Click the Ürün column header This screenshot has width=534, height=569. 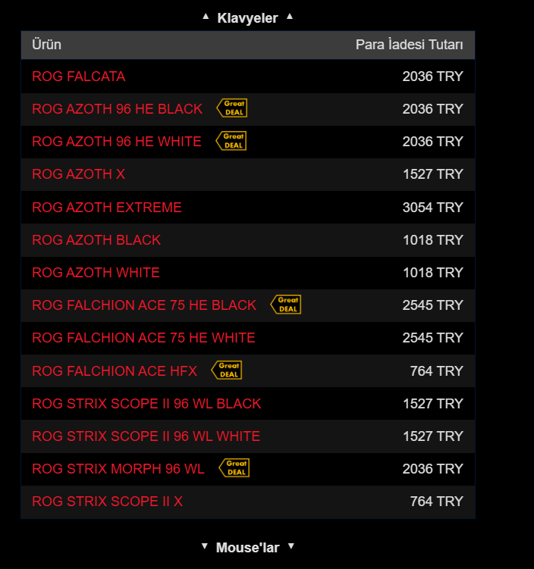pyautogui.click(x=46, y=45)
